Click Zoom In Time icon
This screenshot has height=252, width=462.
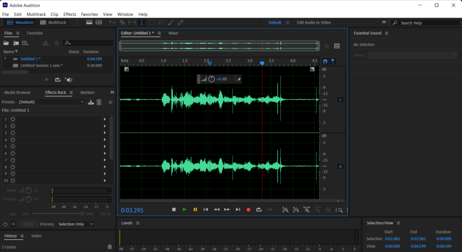tap(307, 210)
